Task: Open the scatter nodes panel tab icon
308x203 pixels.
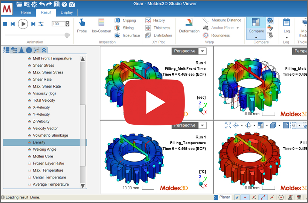Action: [37, 50]
